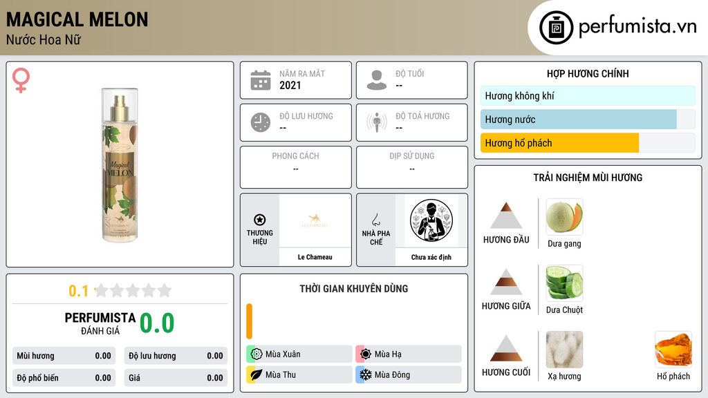Click the Độ phổ biến score row
Image resolution: width=708 pixels, height=398 pixels.
pyautogui.click(x=64, y=378)
